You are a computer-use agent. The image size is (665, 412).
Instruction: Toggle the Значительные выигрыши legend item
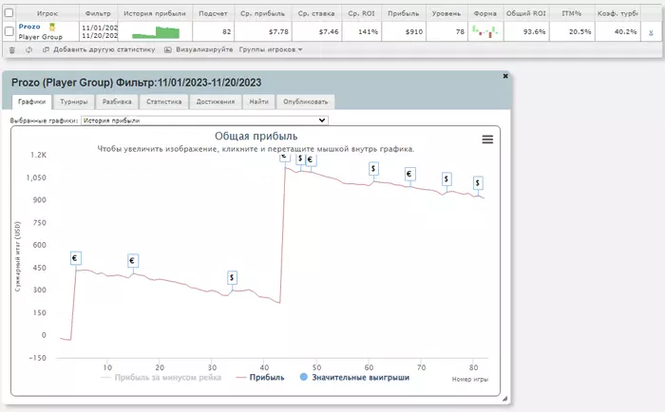[x=354, y=377]
